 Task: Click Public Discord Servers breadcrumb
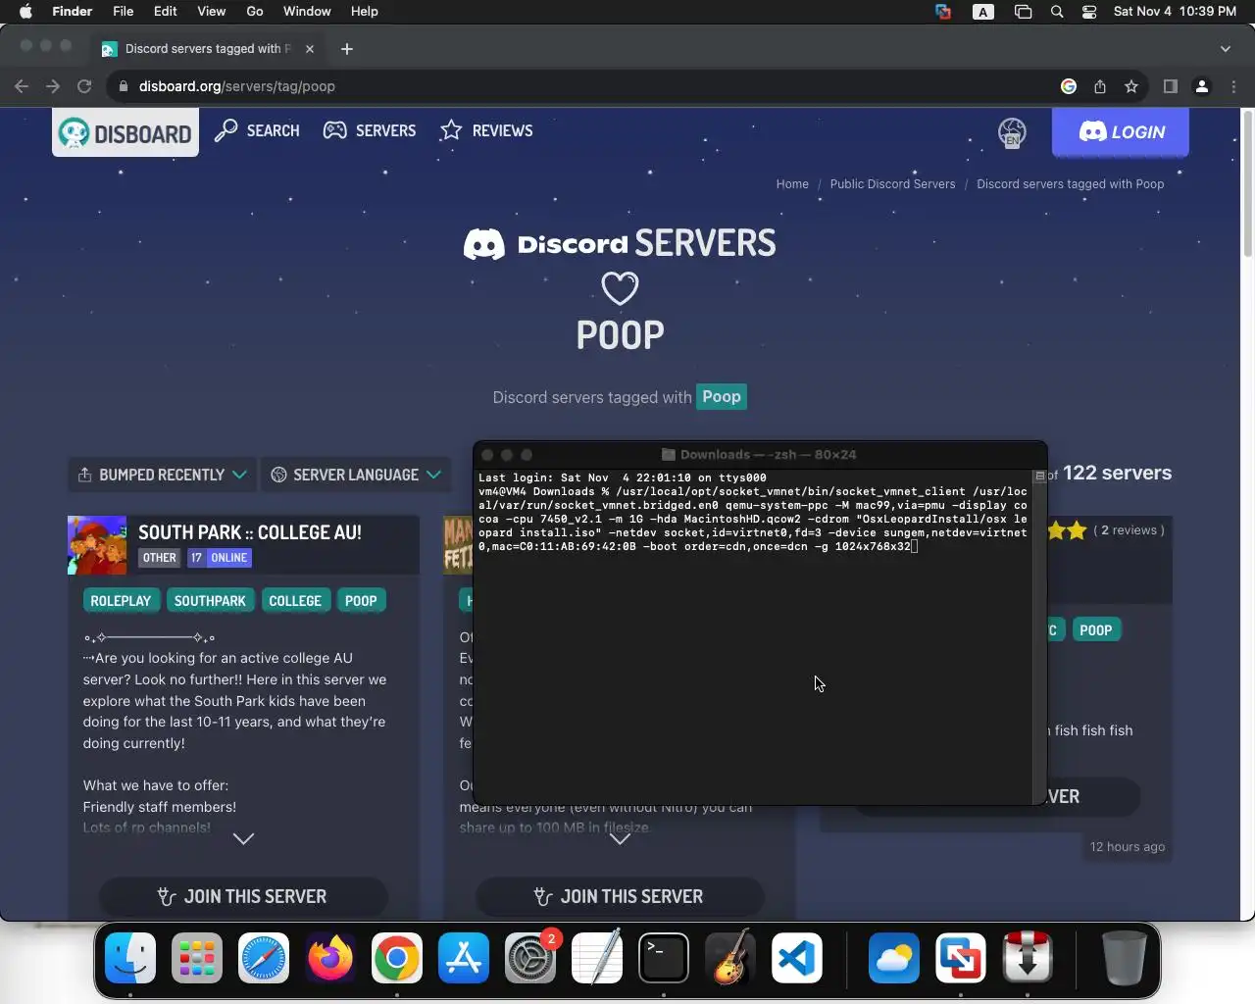[x=892, y=183]
